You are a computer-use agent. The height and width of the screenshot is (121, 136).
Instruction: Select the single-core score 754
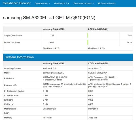point(130,35)
